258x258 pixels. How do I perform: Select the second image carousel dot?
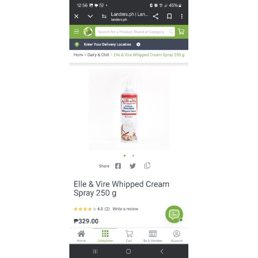[x=133, y=156]
